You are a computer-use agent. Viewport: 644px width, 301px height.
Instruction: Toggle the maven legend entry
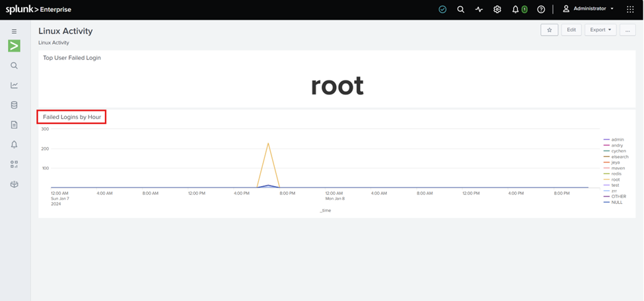pos(614,168)
